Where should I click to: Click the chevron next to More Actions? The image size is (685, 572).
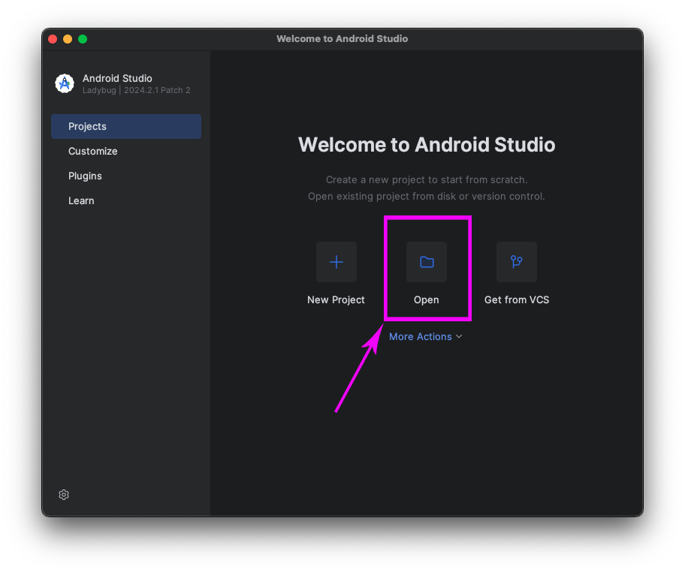pos(459,336)
